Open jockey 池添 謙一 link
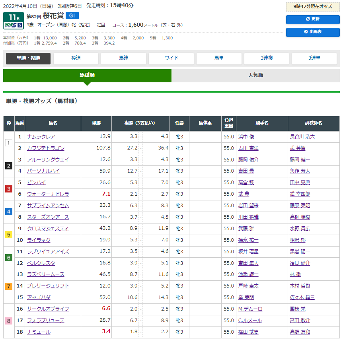This screenshot has height=342, width=343. coord(248,275)
